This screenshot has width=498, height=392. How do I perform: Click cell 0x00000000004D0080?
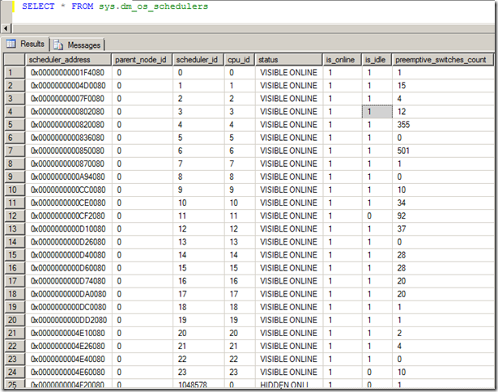tap(69, 86)
